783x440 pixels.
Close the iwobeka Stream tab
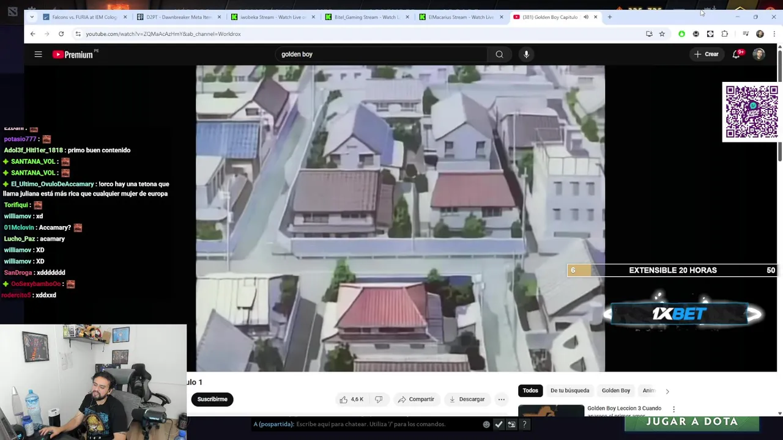click(x=314, y=17)
